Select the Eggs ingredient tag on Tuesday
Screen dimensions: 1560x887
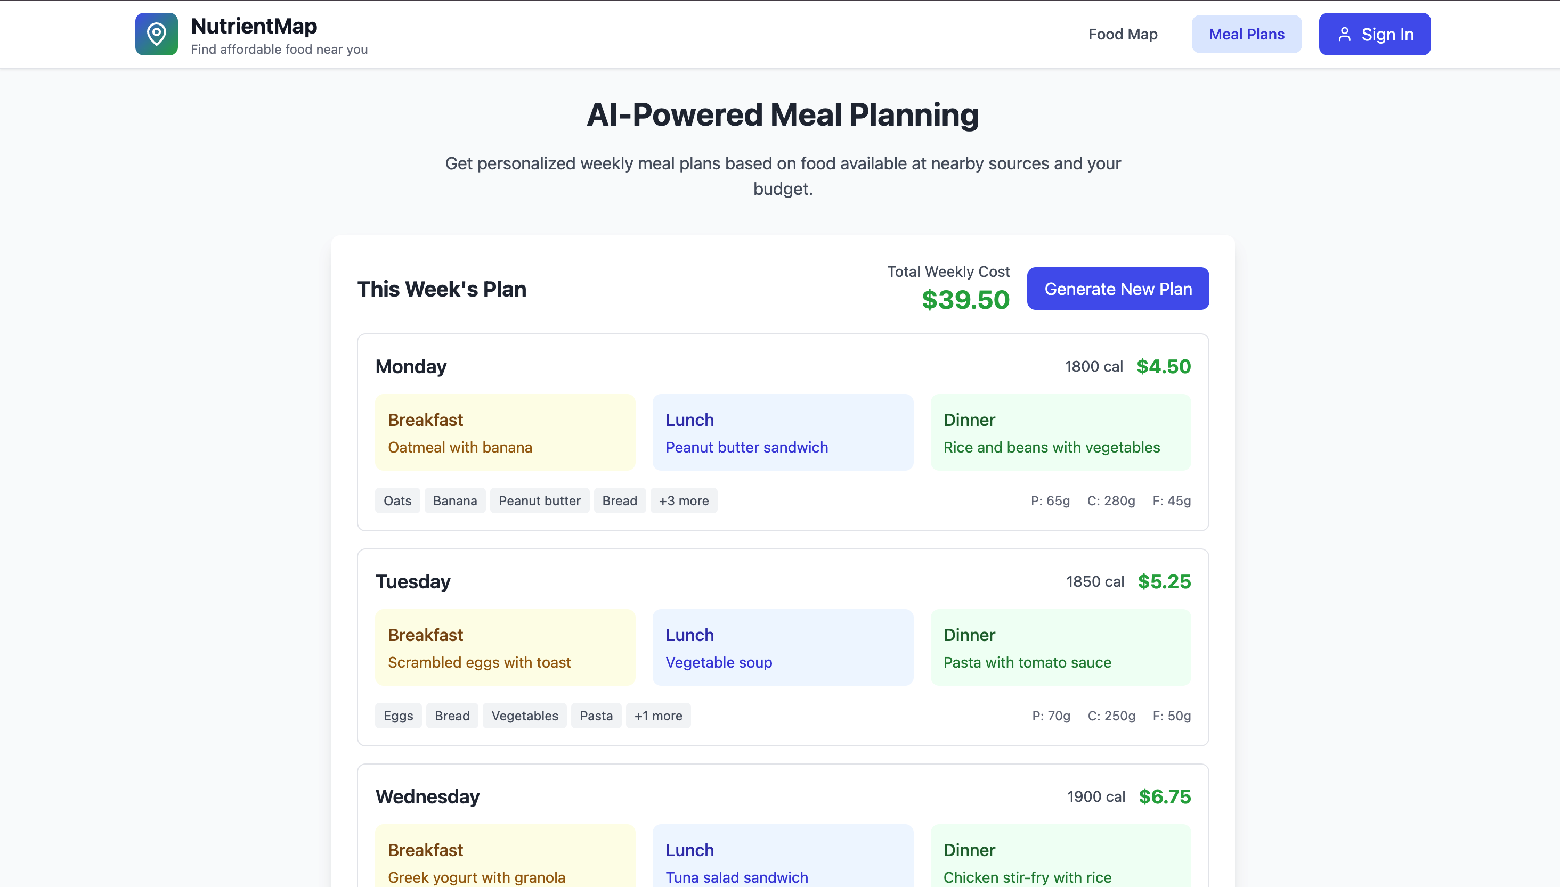pyautogui.click(x=398, y=716)
